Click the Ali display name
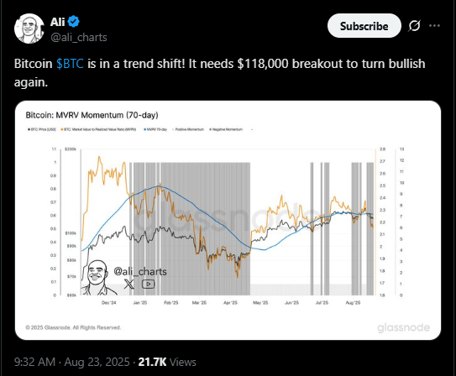This screenshot has height=376, width=456. (58, 22)
